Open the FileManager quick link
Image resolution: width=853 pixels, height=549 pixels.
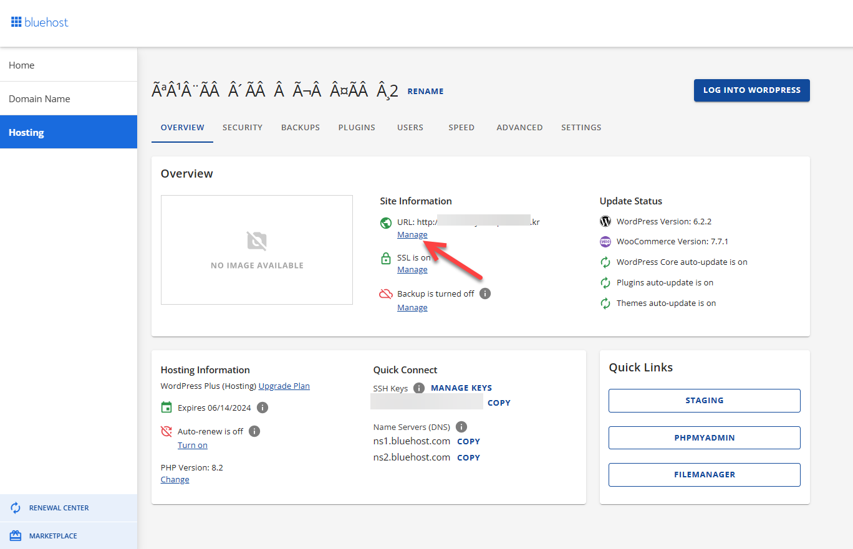(x=705, y=474)
